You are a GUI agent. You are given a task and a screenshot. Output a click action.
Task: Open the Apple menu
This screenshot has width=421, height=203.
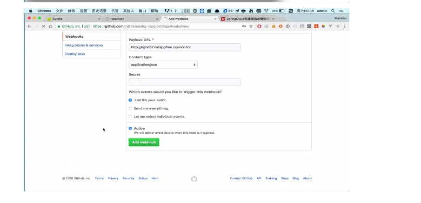coord(31,11)
